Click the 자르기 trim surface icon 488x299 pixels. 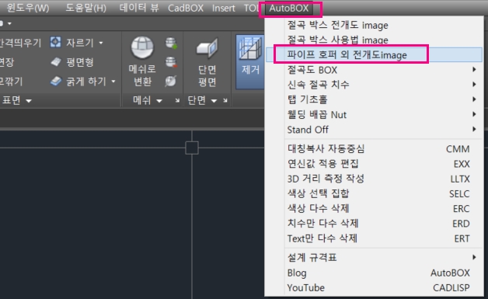(x=55, y=42)
